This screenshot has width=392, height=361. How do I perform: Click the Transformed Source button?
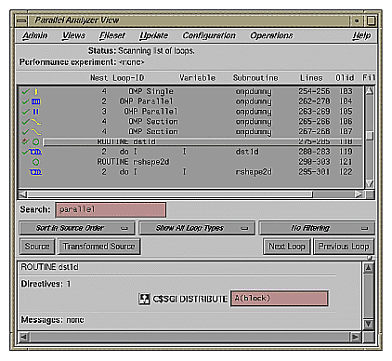coord(98,247)
